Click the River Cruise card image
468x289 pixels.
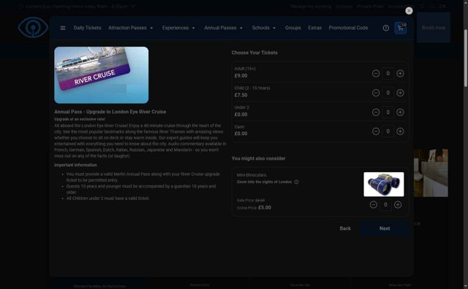101,75
